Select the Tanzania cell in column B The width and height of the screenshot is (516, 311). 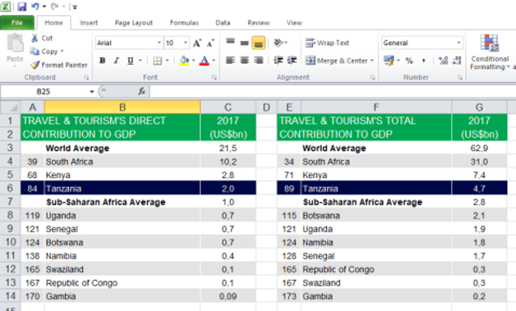click(122, 188)
